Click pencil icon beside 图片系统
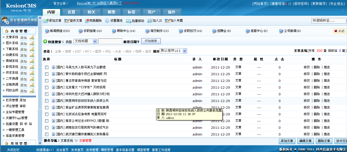This screenshot has width=347, height=152. click(32, 44)
